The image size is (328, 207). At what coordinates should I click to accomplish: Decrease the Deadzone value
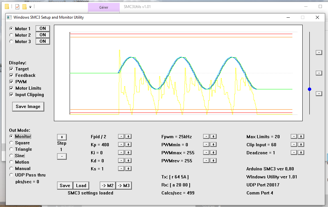pos(294,153)
